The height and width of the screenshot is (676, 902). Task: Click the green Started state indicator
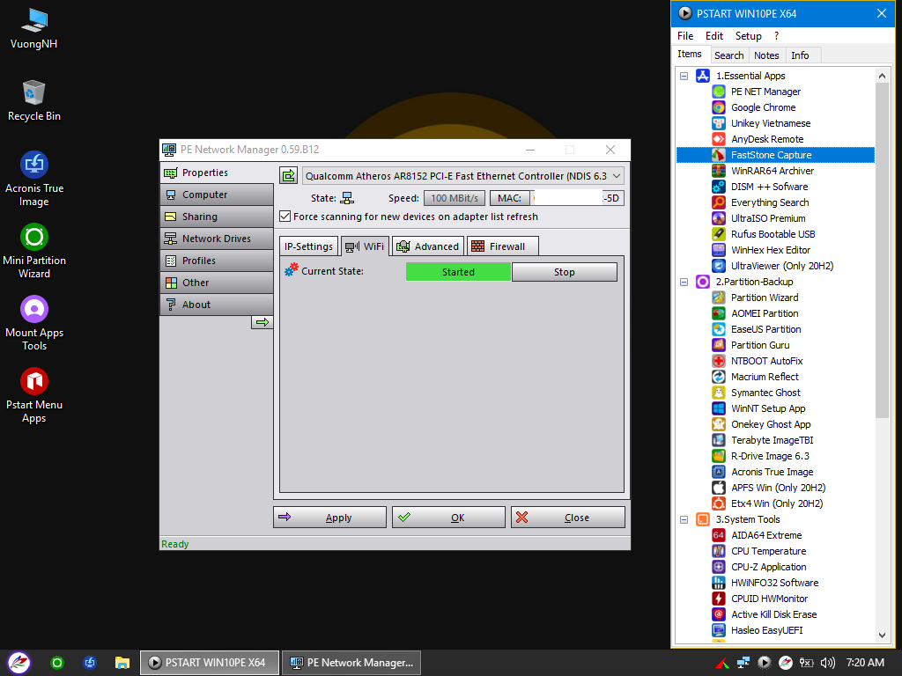(x=458, y=272)
